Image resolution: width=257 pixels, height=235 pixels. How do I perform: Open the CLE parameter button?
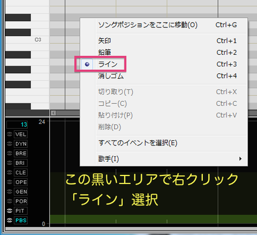(21, 173)
